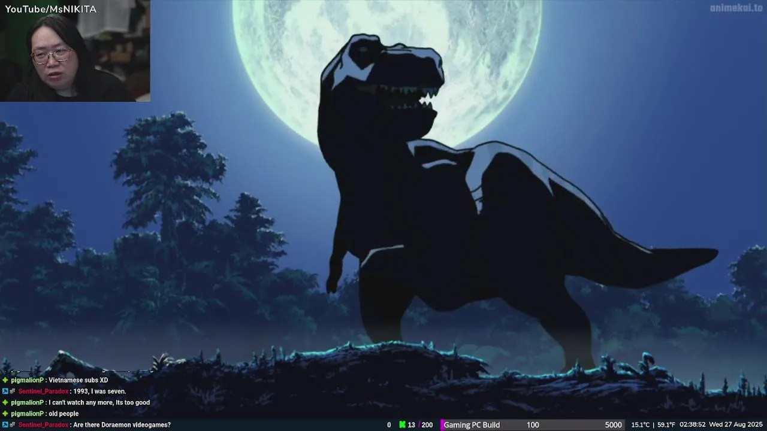The width and height of the screenshot is (767, 431).
Task: Click pigmalionP username on "Vietnamese subs XD" row
Action: click(x=27, y=380)
